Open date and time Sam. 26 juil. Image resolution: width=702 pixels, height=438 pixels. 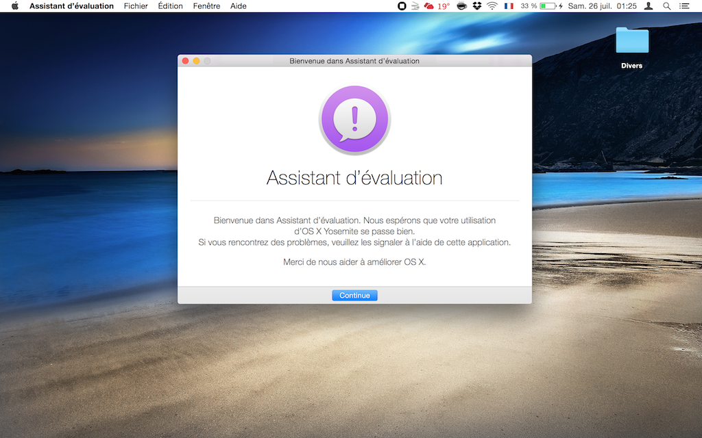pos(602,5)
